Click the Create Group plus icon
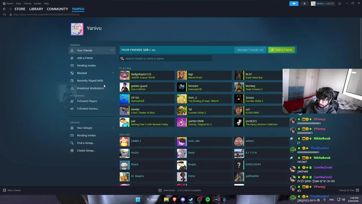This screenshot has height=204, width=362. [x=72, y=150]
